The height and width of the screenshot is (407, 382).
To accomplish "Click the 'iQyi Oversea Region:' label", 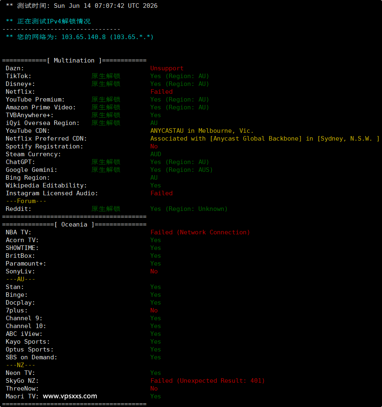I will tap(43, 123).
